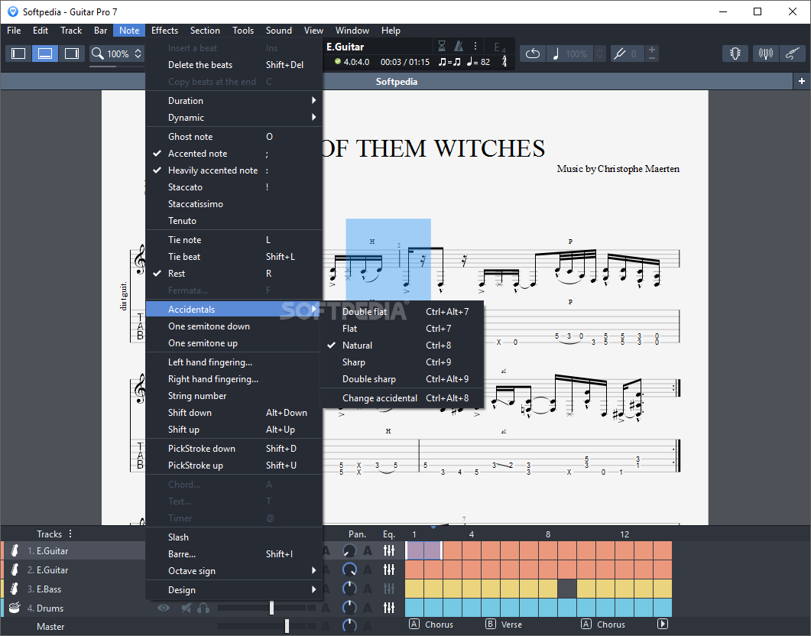Open the Track menu

tap(71, 31)
